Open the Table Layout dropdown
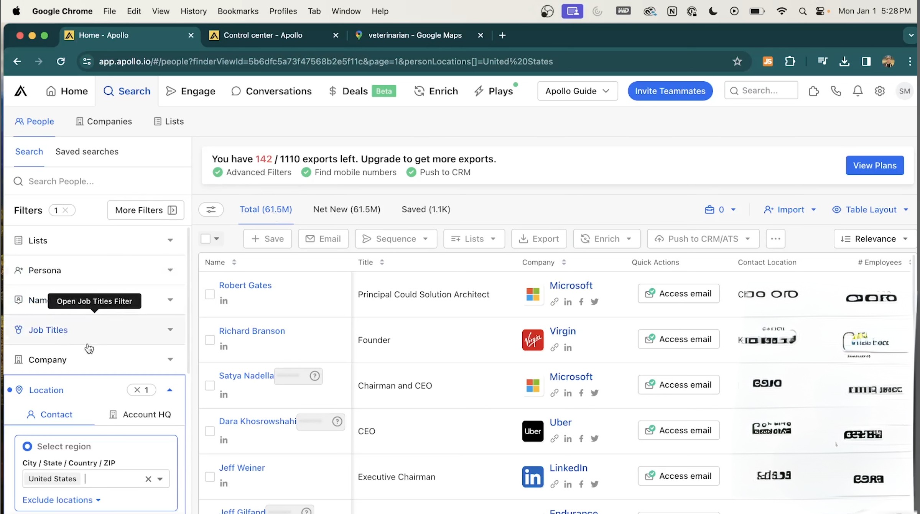Image resolution: width=920 pixels, height=514 pixels. pos(870,210)
